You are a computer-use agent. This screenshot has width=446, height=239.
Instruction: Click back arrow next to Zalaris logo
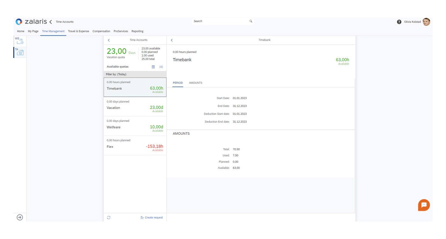pos(50,22)
